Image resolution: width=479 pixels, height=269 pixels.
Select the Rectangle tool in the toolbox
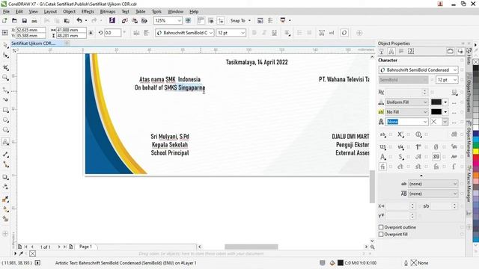[5, 110]
